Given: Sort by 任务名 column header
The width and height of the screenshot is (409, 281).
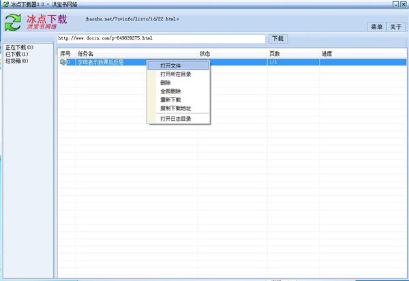Looking at the screenshot, I should [136, 54].
